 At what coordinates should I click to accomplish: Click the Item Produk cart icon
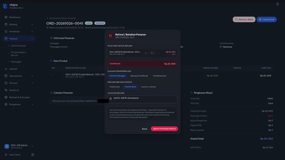click(51, 61)
